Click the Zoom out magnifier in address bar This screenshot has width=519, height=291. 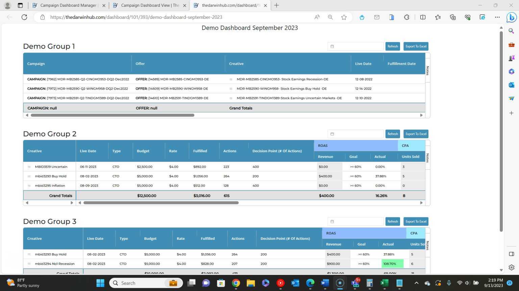tap(330, 17)
